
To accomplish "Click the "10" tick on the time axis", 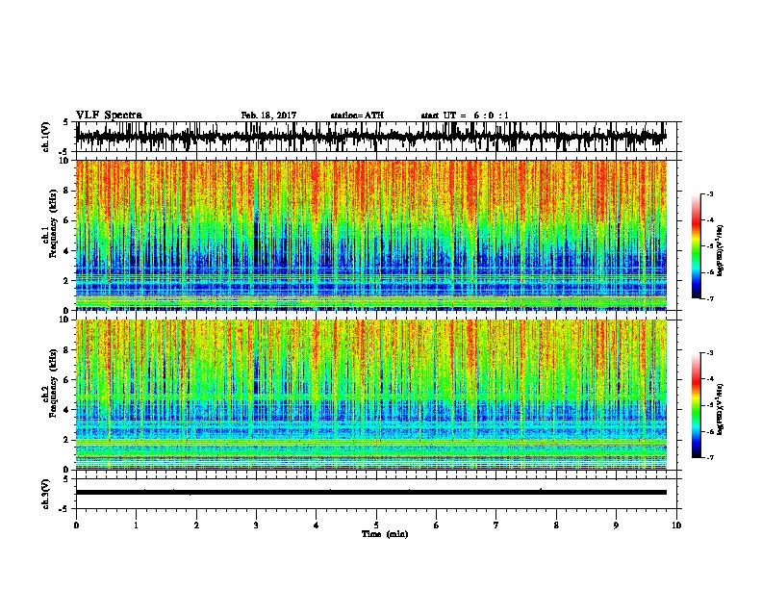I will click(x=676, y=525).
